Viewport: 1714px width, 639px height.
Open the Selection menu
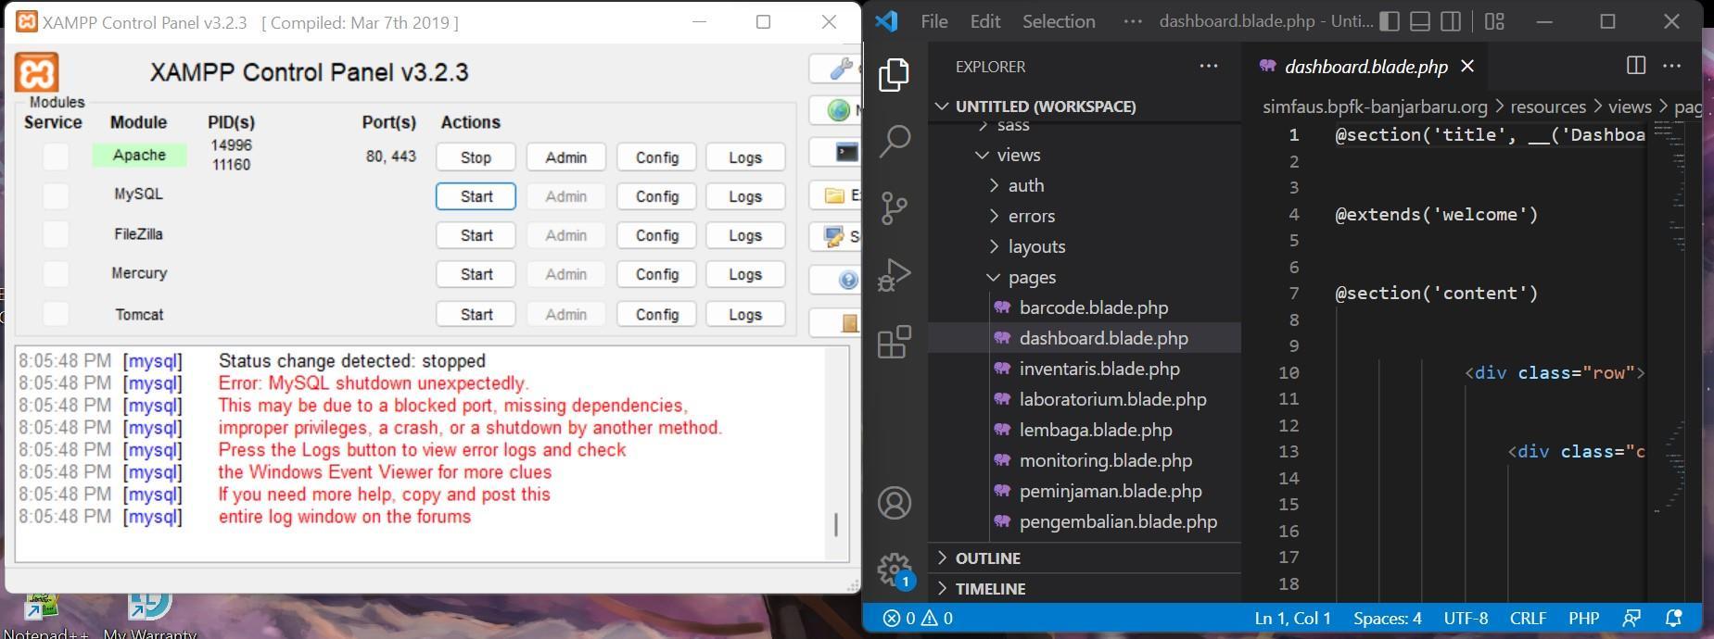pyautogui.click(x=1059, y=21)
